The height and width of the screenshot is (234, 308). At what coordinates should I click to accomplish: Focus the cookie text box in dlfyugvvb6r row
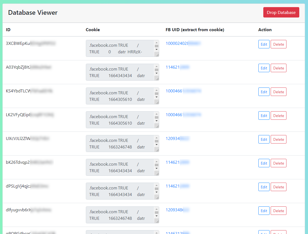point(120,215)
